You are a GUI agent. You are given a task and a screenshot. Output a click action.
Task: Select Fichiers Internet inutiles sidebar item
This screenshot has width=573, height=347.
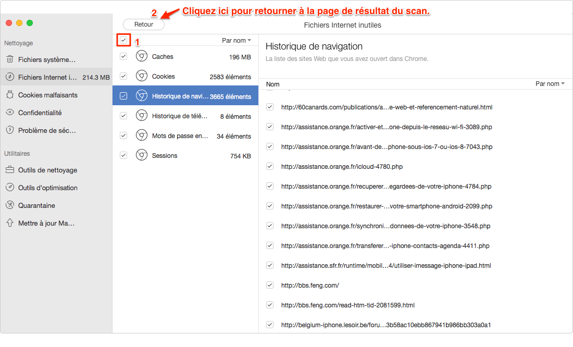coord(56,77)
